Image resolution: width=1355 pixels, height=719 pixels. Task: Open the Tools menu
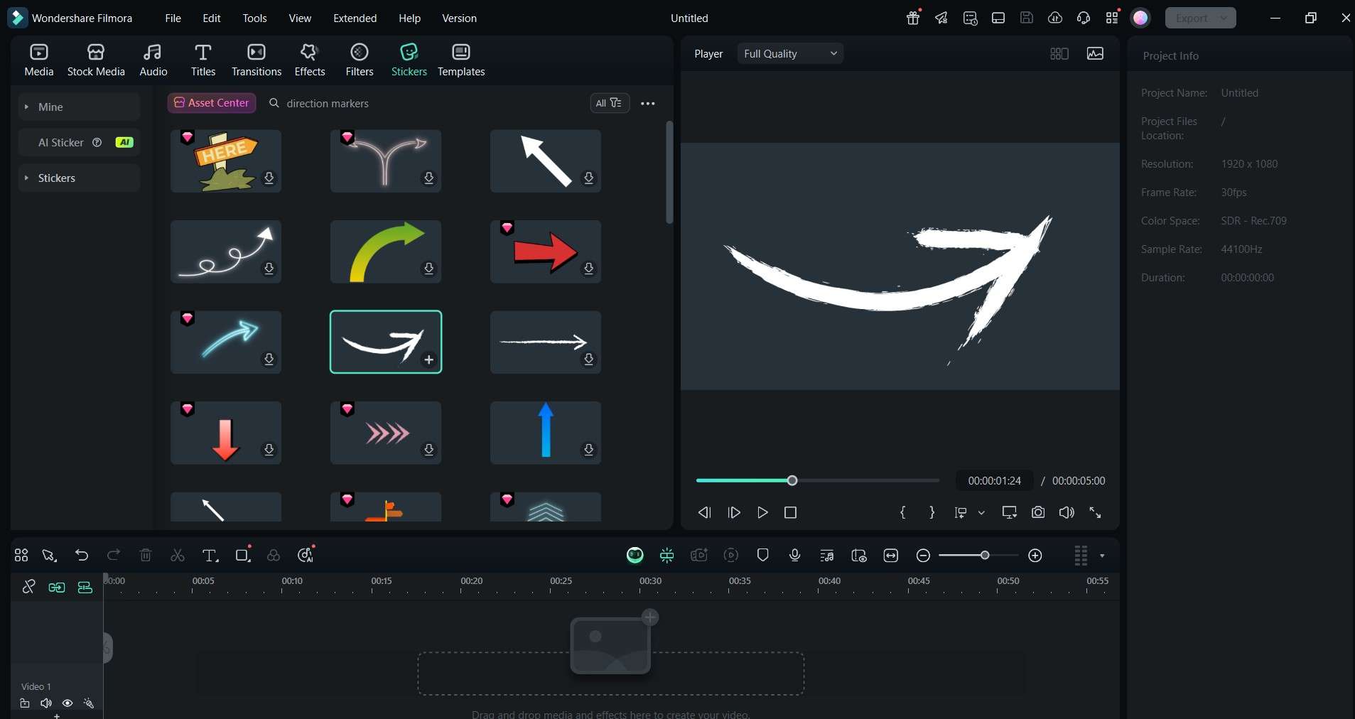[x=254, y=18]
